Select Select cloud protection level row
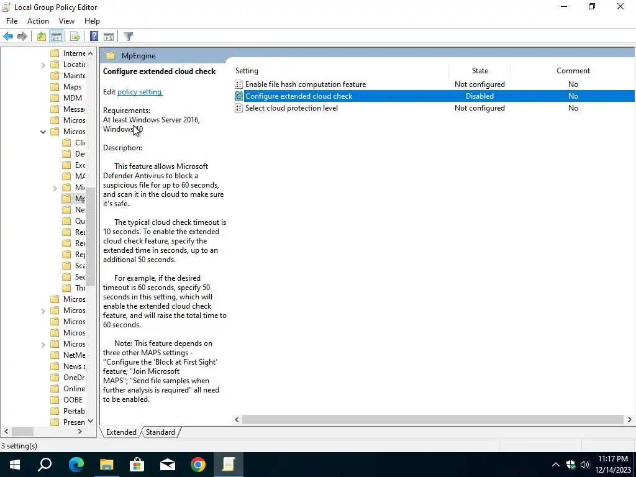This screenshot has width=636, height=477. coord(434,108)
